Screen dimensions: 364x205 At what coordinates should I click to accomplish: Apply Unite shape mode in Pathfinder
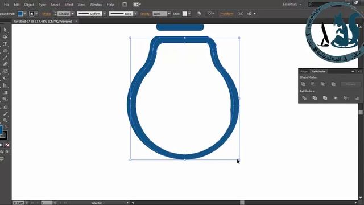coord(303,84)
